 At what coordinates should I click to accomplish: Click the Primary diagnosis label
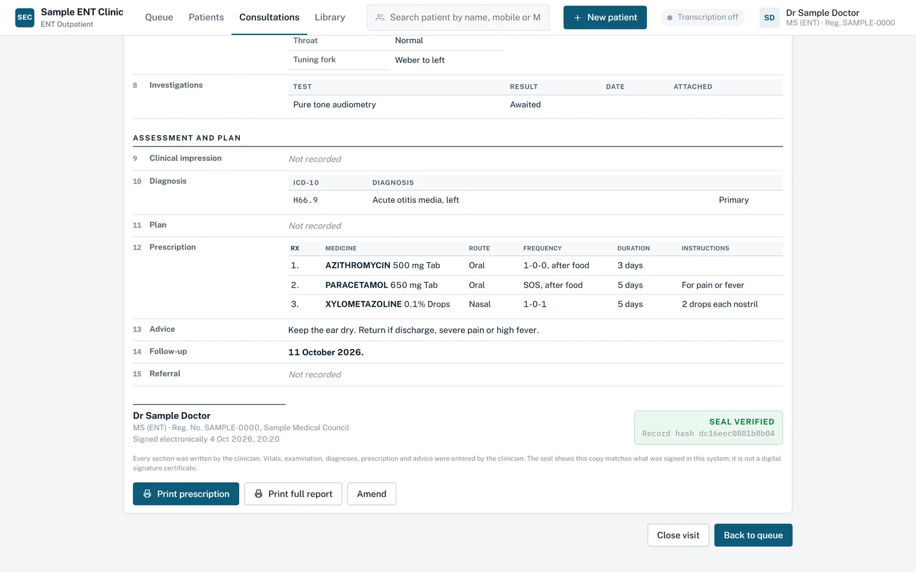tap(734, 200)
